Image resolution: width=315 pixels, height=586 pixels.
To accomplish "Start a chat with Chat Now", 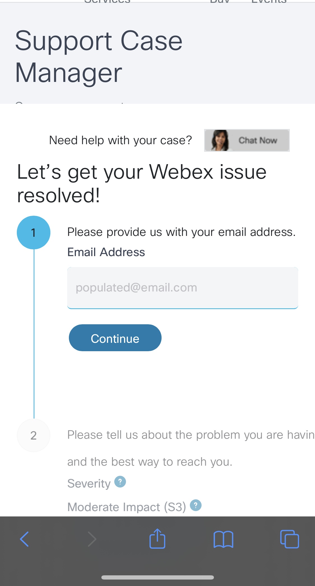I will (258, 140).
